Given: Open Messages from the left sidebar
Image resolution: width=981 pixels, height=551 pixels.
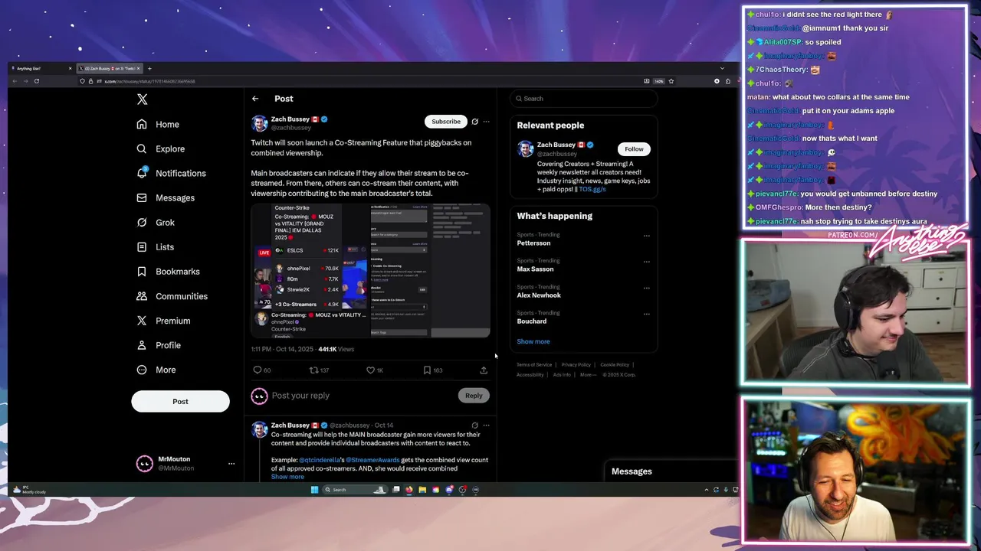Looking at the screenshot, I should pos(166,197).
